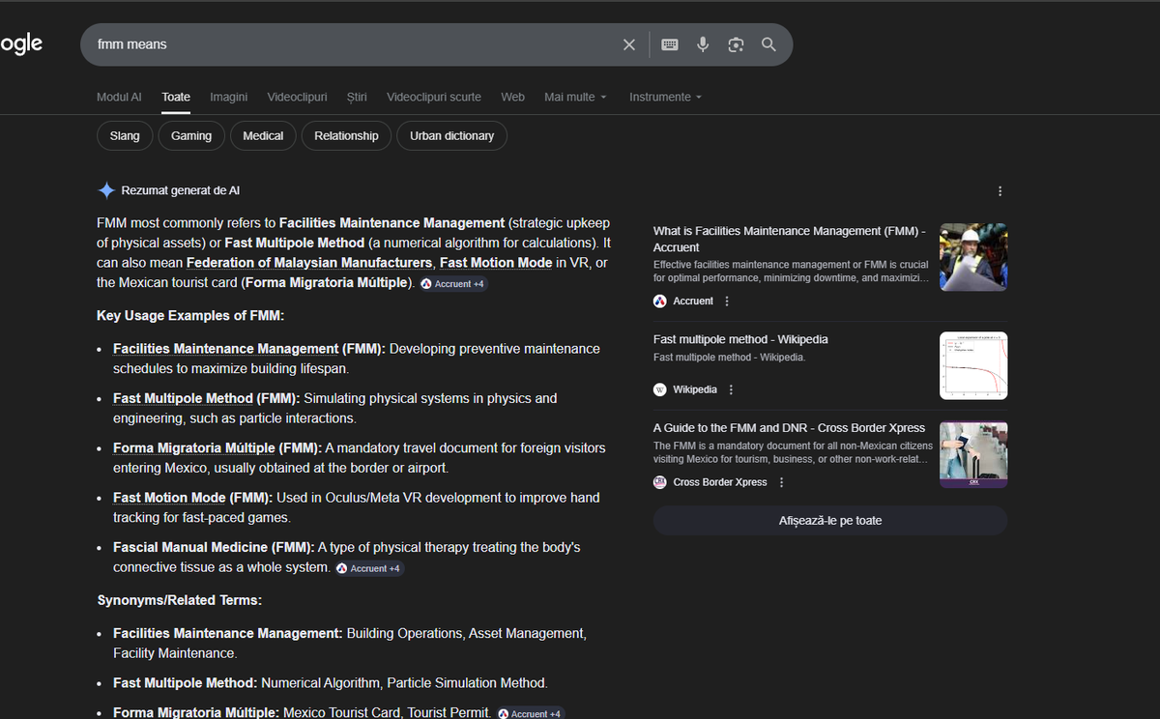Open the Accruent result's three-dot options
Image resolution: width=1160 pixels, height=719 pixels.
727,302
